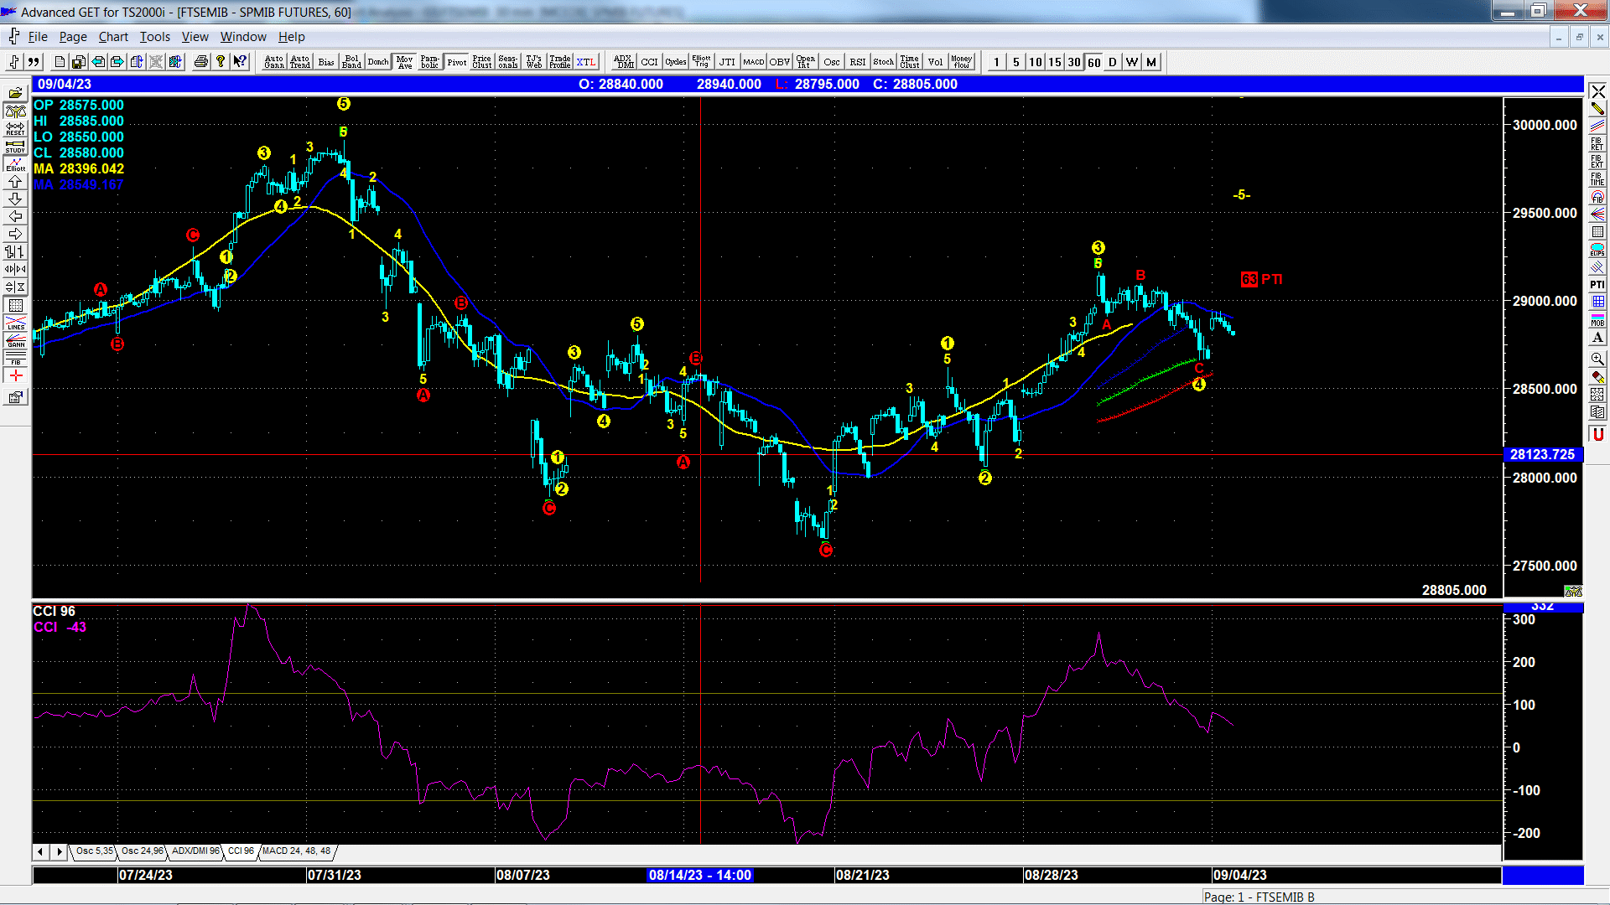Open the Help menu
Viewport: 1610px width, 905px height.
coord(291,37)
